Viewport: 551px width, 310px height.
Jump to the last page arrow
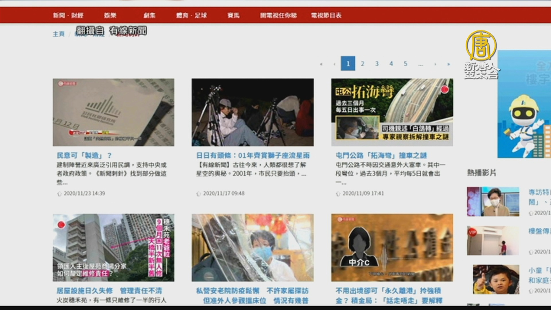(448, 64)
